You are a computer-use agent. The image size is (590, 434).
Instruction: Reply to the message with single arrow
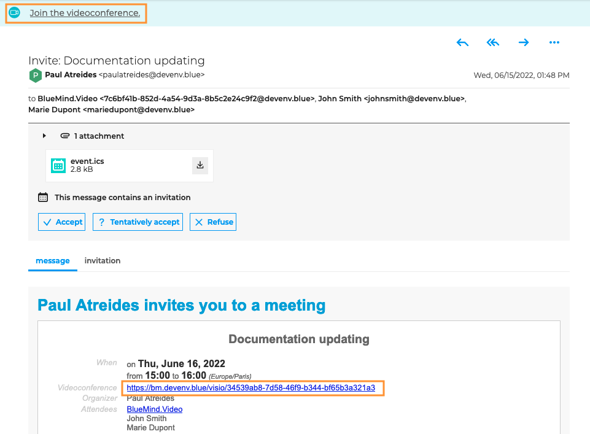click(x=462, y=42)
